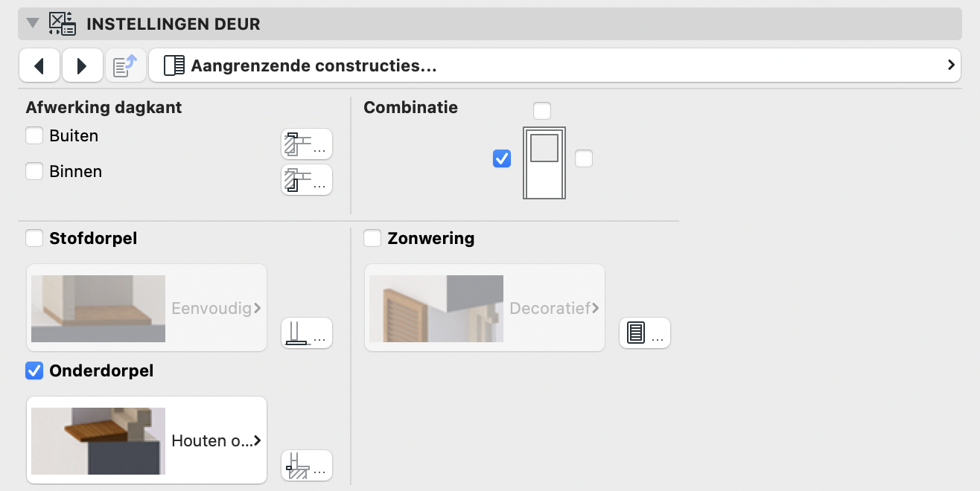The height and width of the screenshot is (491, 980).
Task: Open the Houten onderdorpel type selector
Action: coord(147,440)
